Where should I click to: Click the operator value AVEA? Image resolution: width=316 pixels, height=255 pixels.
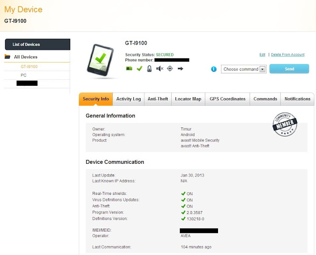pos(185,236)
